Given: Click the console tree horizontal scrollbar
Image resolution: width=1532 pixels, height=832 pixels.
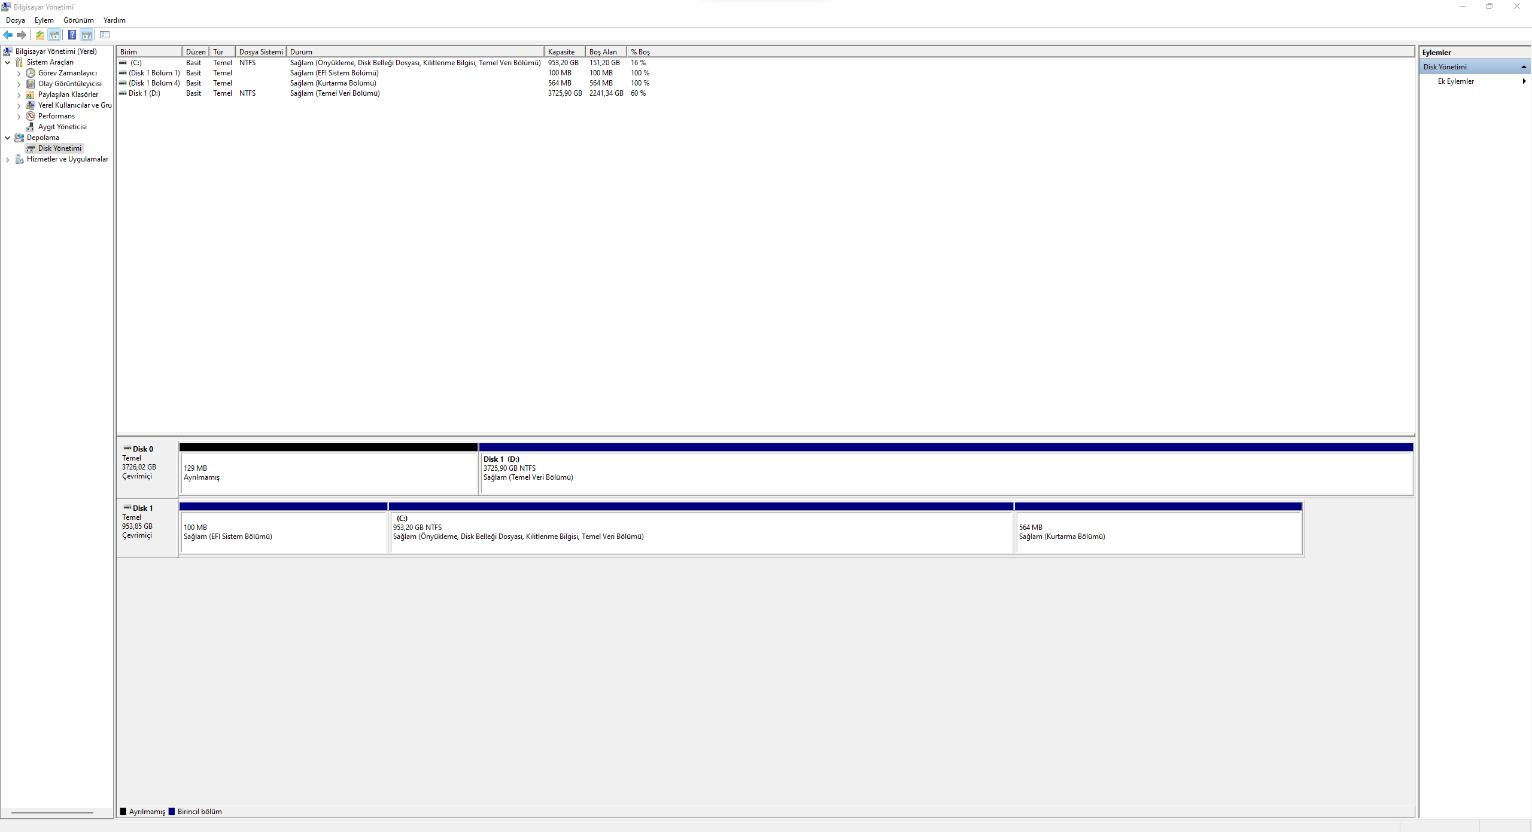Looking at the screenshot, I should [x=52, y=813].
